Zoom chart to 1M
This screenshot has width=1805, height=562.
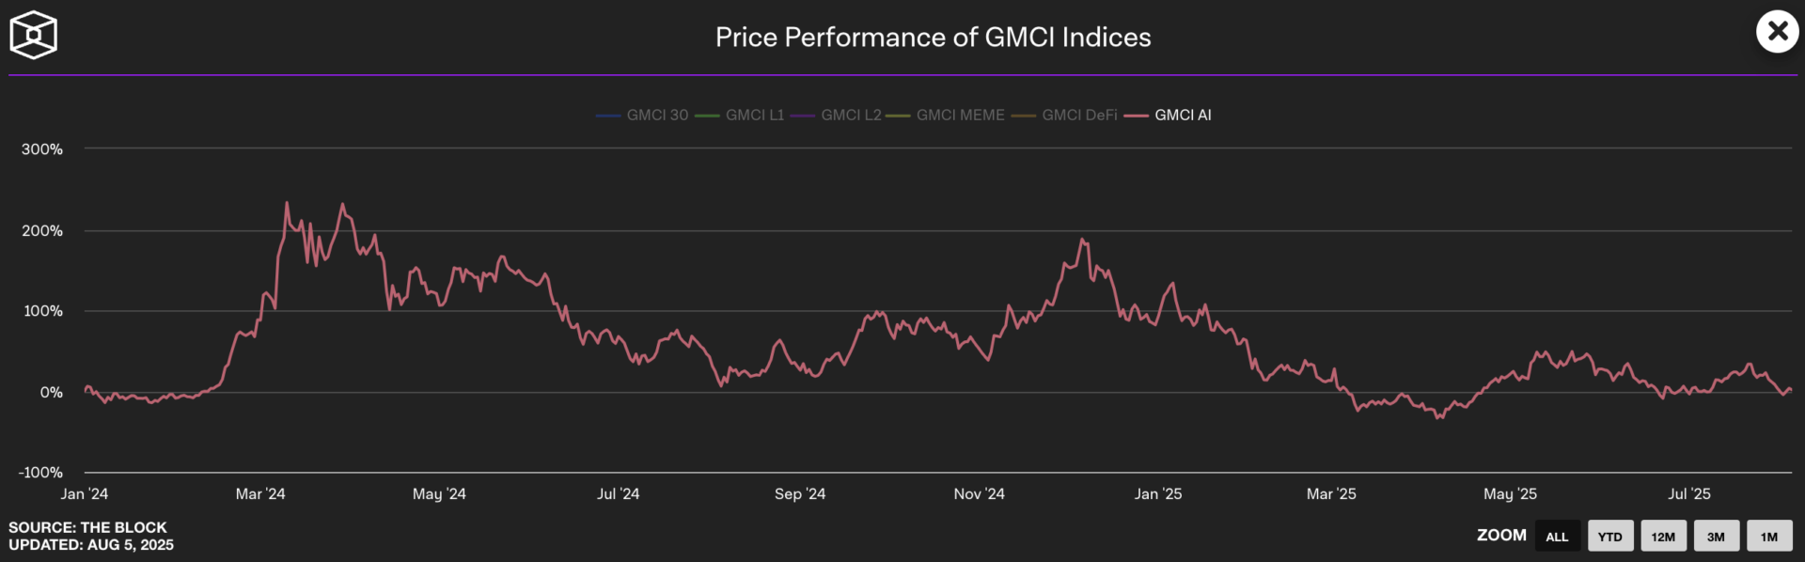pyautogui.click(x=1769, y=537)
